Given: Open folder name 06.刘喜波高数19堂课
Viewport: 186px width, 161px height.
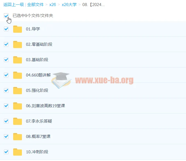Looking at the screenshot, I should [45, 106].
